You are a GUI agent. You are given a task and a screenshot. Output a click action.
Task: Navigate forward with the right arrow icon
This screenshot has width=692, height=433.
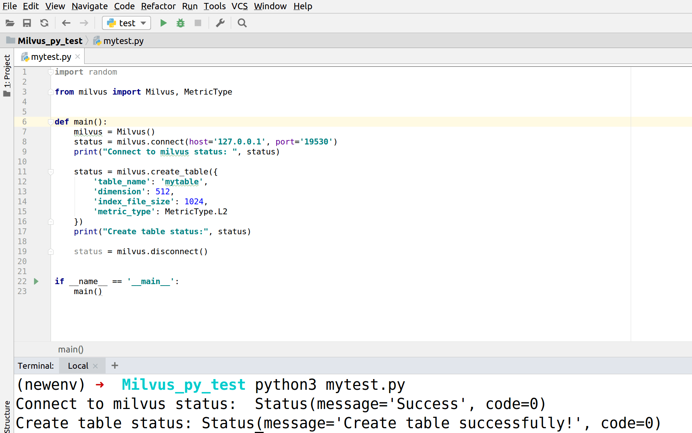click(84, 23)
